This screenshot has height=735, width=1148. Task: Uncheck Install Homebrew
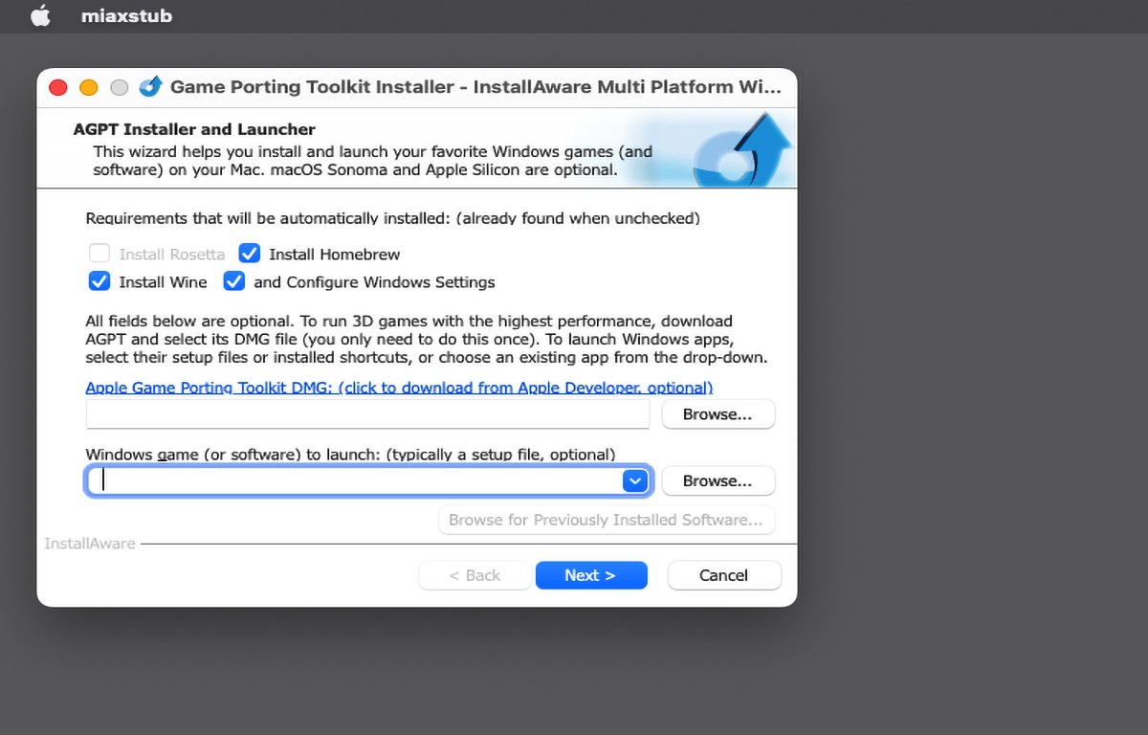point(249,254)
